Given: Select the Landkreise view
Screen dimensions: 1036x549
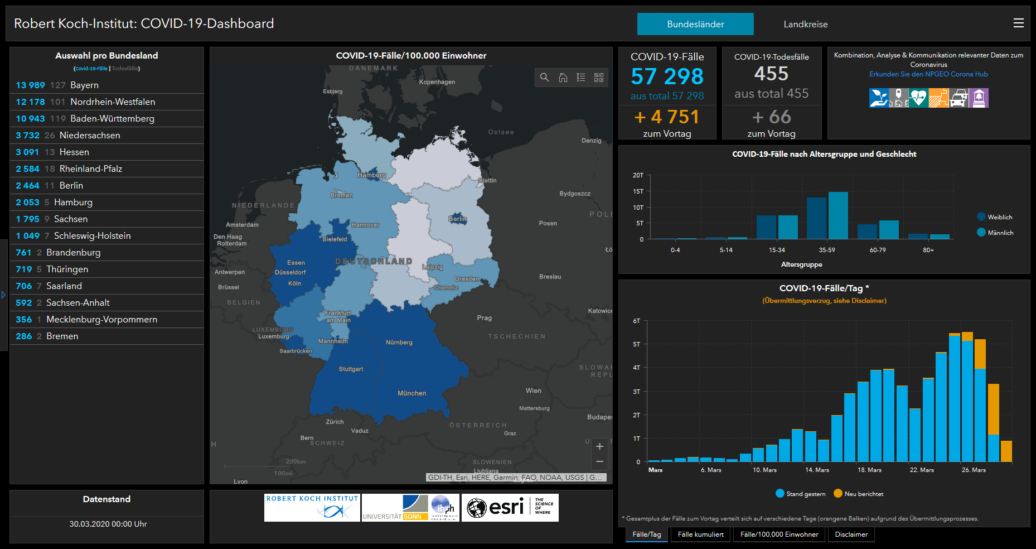Looking at the screenshot, I should pyautogui.click(x=805, y=24).
